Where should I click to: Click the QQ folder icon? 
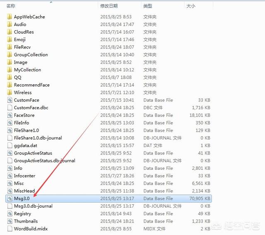click(x=10, y=77)
